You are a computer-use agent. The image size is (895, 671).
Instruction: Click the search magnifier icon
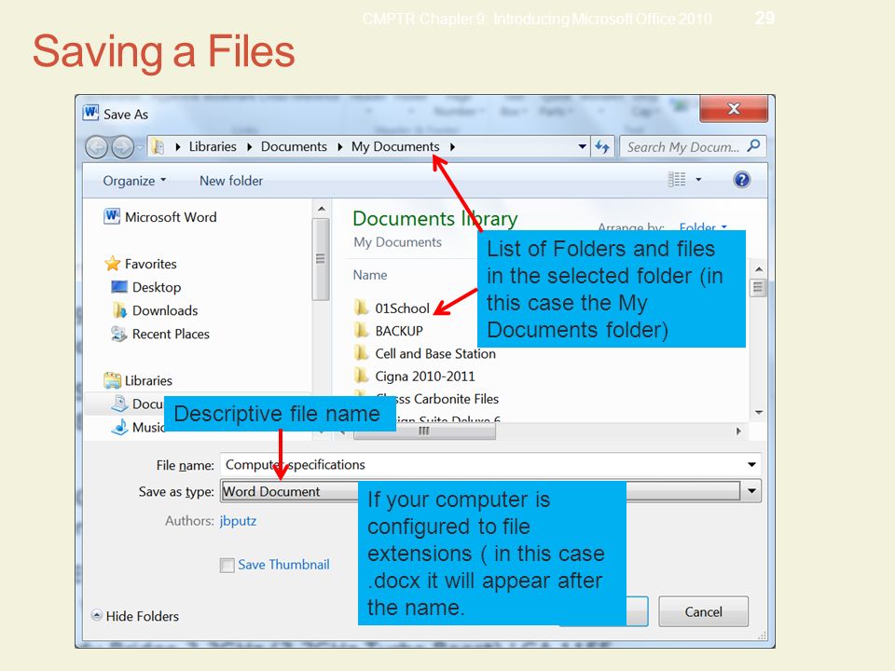point(753,146)
